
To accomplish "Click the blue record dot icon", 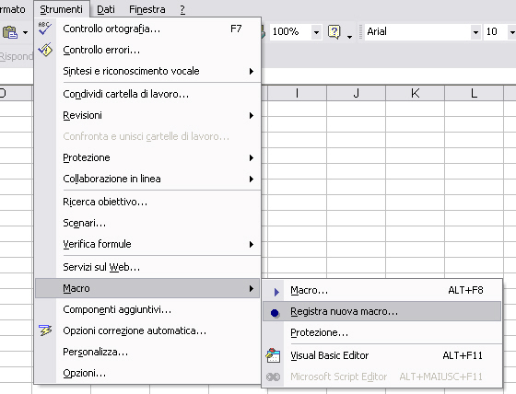I will tap(275, 313).
